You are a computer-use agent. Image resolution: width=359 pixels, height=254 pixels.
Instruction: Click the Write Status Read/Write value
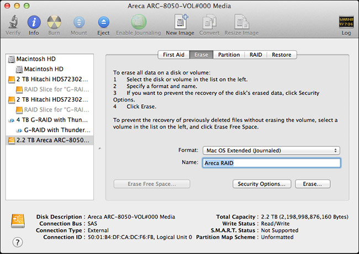[x=275, y=224]
